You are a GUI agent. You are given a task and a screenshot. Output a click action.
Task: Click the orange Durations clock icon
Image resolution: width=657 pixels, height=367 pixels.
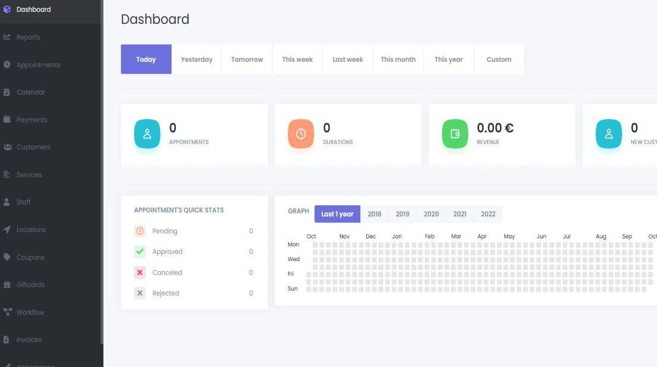(x=301, y=134)
